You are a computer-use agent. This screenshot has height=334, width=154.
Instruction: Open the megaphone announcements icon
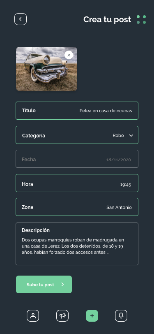(62, 315)
